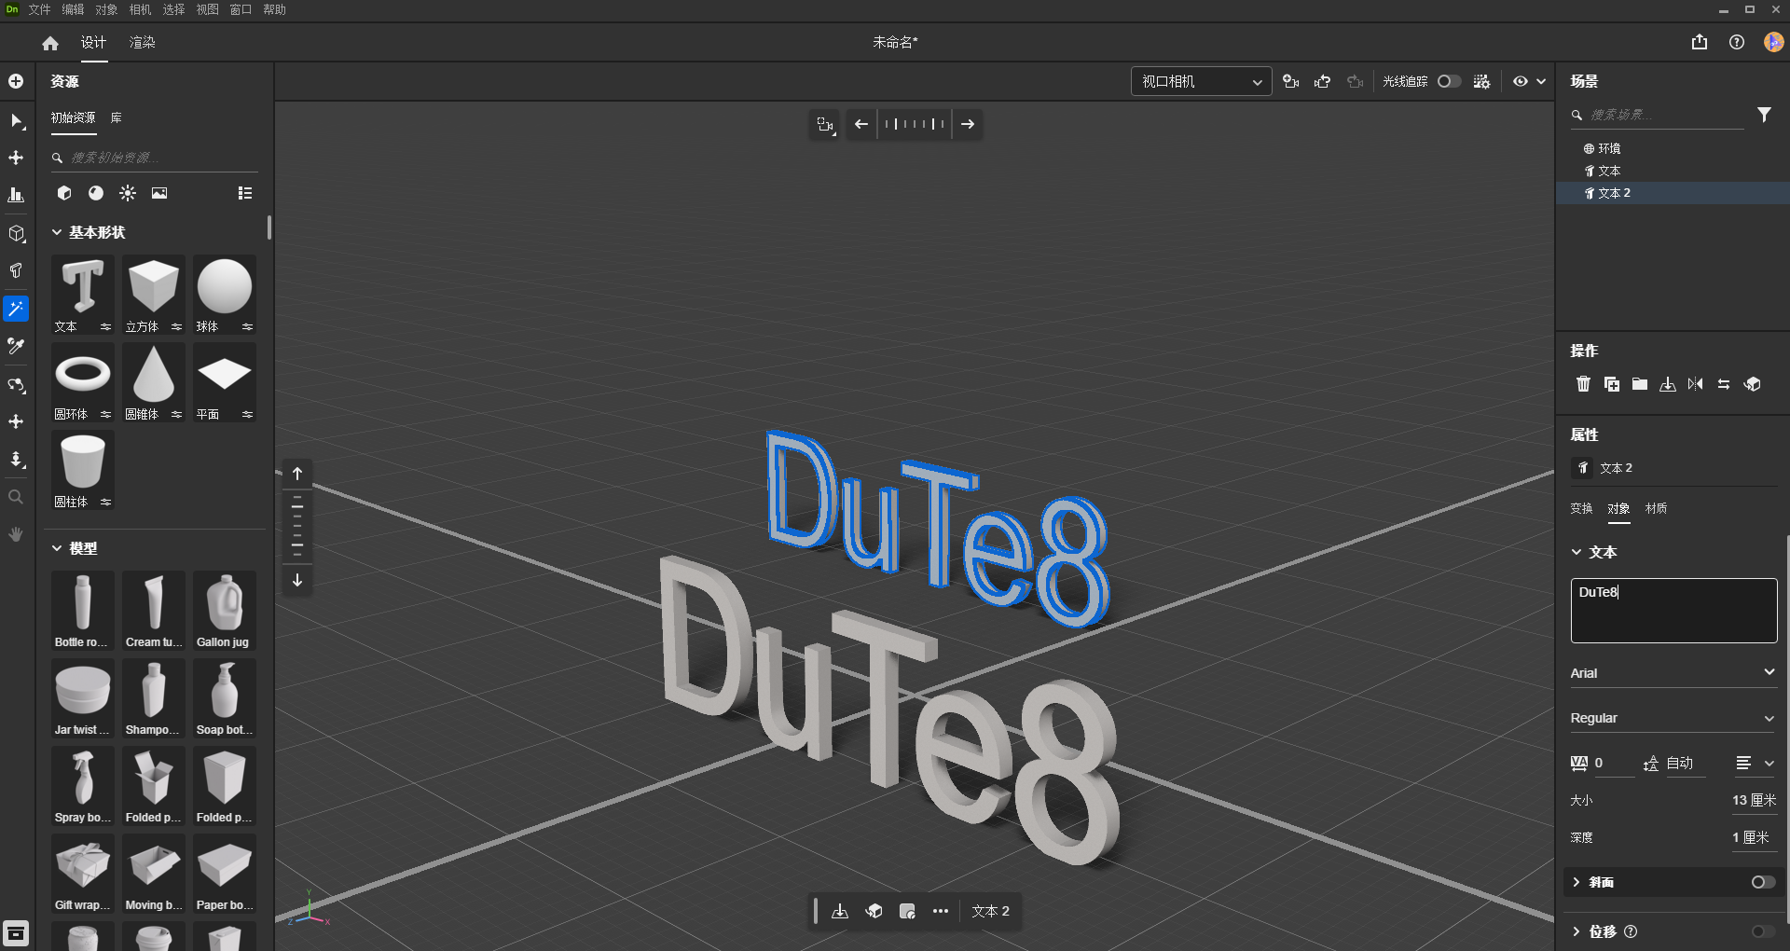Toggle viewport visibility eye icon
The height and width of the screenshot is (951, 1790).
1521,82
